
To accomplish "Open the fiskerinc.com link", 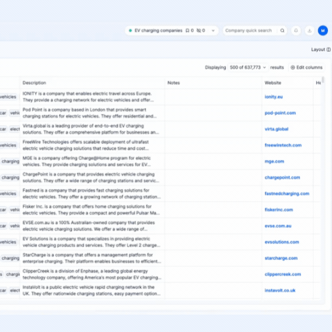I will [x=279, y=210].
